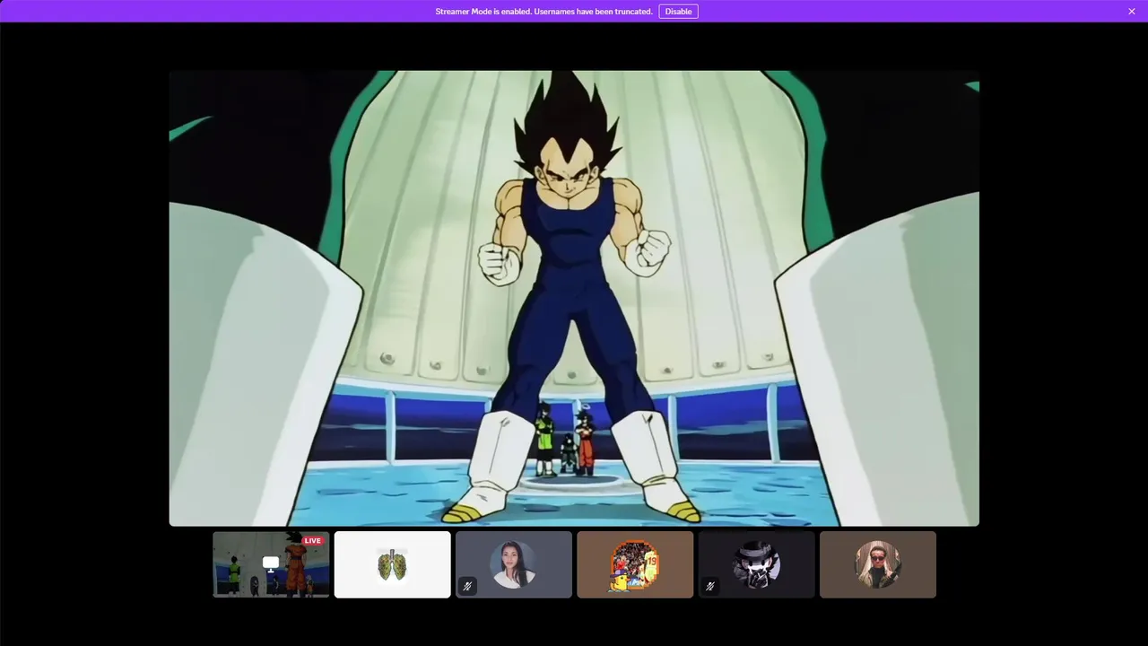
Task: Open the LIVE stream thumbnail tile
Action: click(x=271, y=564)
